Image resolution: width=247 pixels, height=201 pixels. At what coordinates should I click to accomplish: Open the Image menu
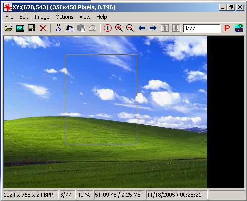pos(42,17)
